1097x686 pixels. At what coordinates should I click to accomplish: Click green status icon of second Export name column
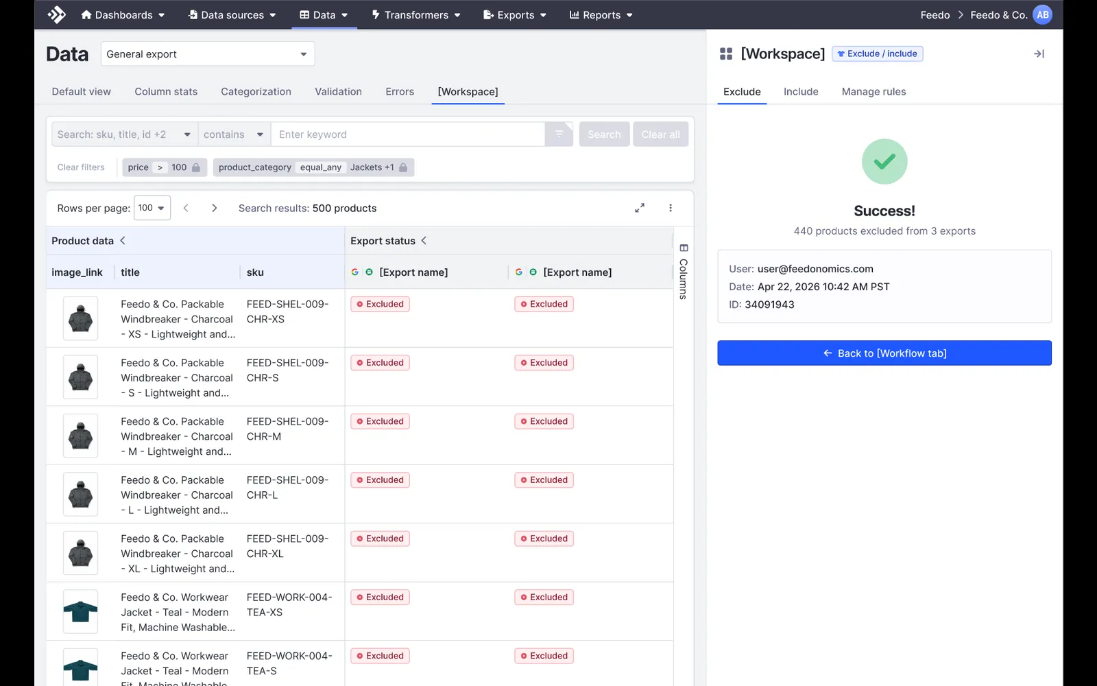point(533,272)
